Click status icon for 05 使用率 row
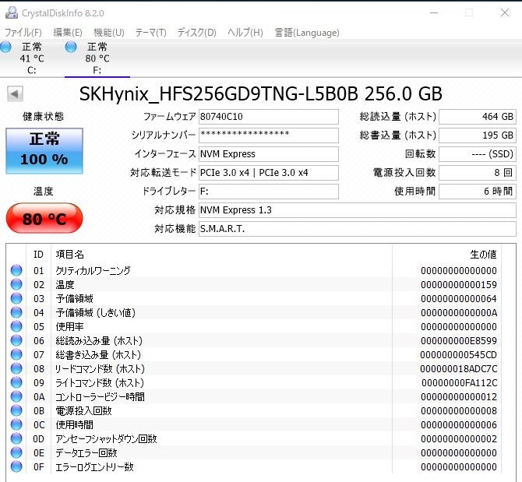The height and width of the screenshot is (482, 522). (x=16, y=326)
